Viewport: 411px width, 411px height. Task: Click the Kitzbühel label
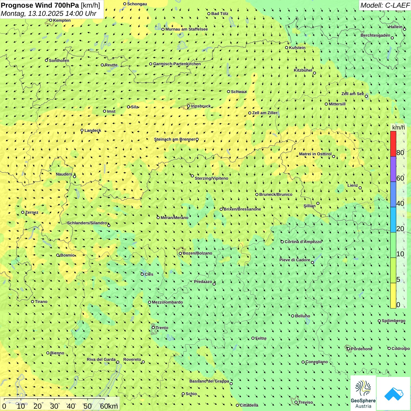(303, 70)
